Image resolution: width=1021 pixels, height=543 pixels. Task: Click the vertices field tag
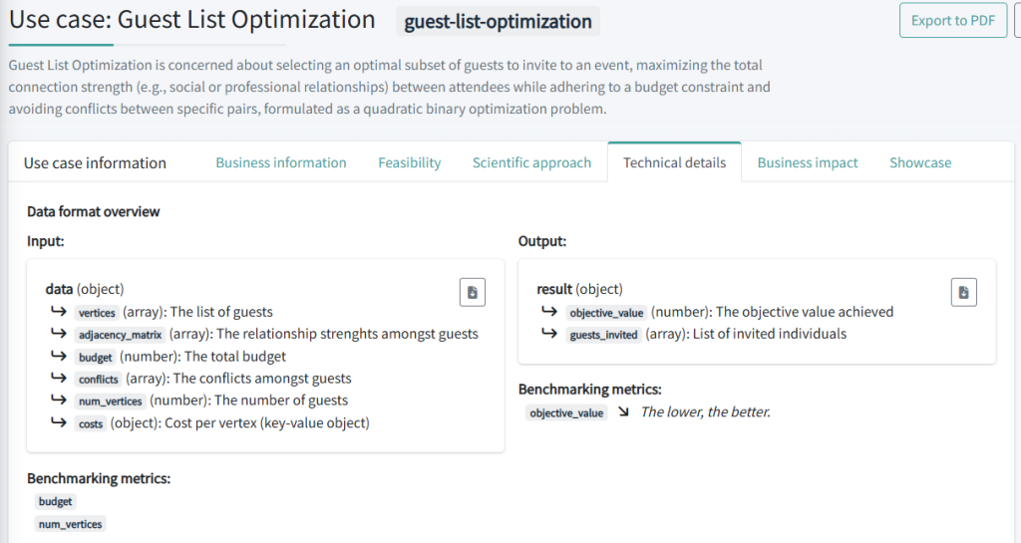(97, 313)
